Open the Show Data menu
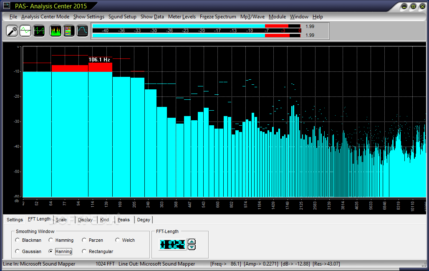This screenshot has height=271, width=429. [152, 17]
